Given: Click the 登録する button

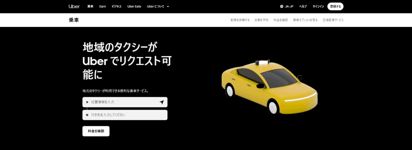Looking at the screenshot, I should click(335, 6).
